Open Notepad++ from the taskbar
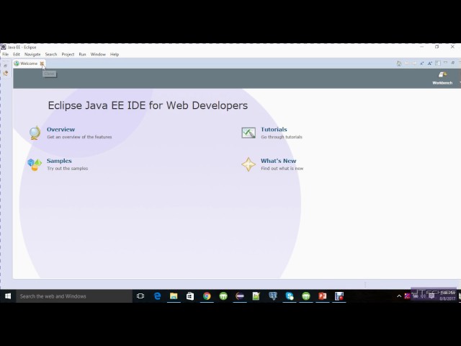 256,296
